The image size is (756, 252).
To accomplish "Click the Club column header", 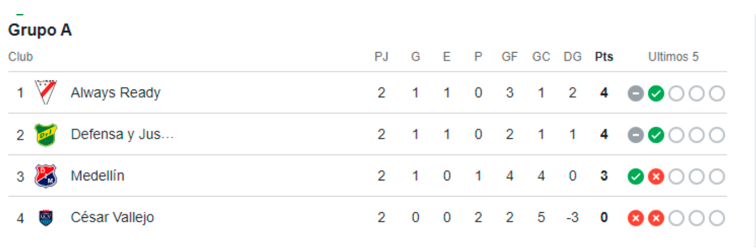I will pyautogui.click(x=21, y=57).
